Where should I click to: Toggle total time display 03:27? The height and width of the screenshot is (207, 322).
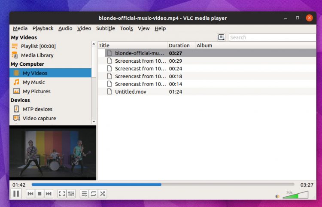[307, 185]
